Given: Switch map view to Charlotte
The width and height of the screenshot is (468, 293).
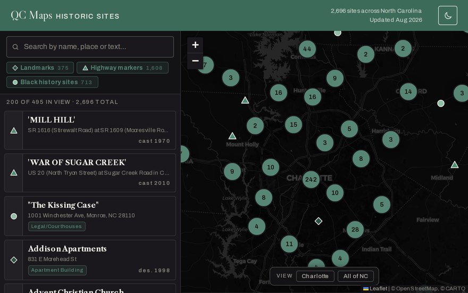Looking at the screenshot, I should 315,276.
